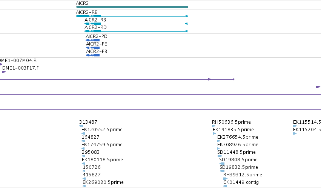Click arrow glyph under EK191835.5prime

pyautogui.click(x=214, y=133)
